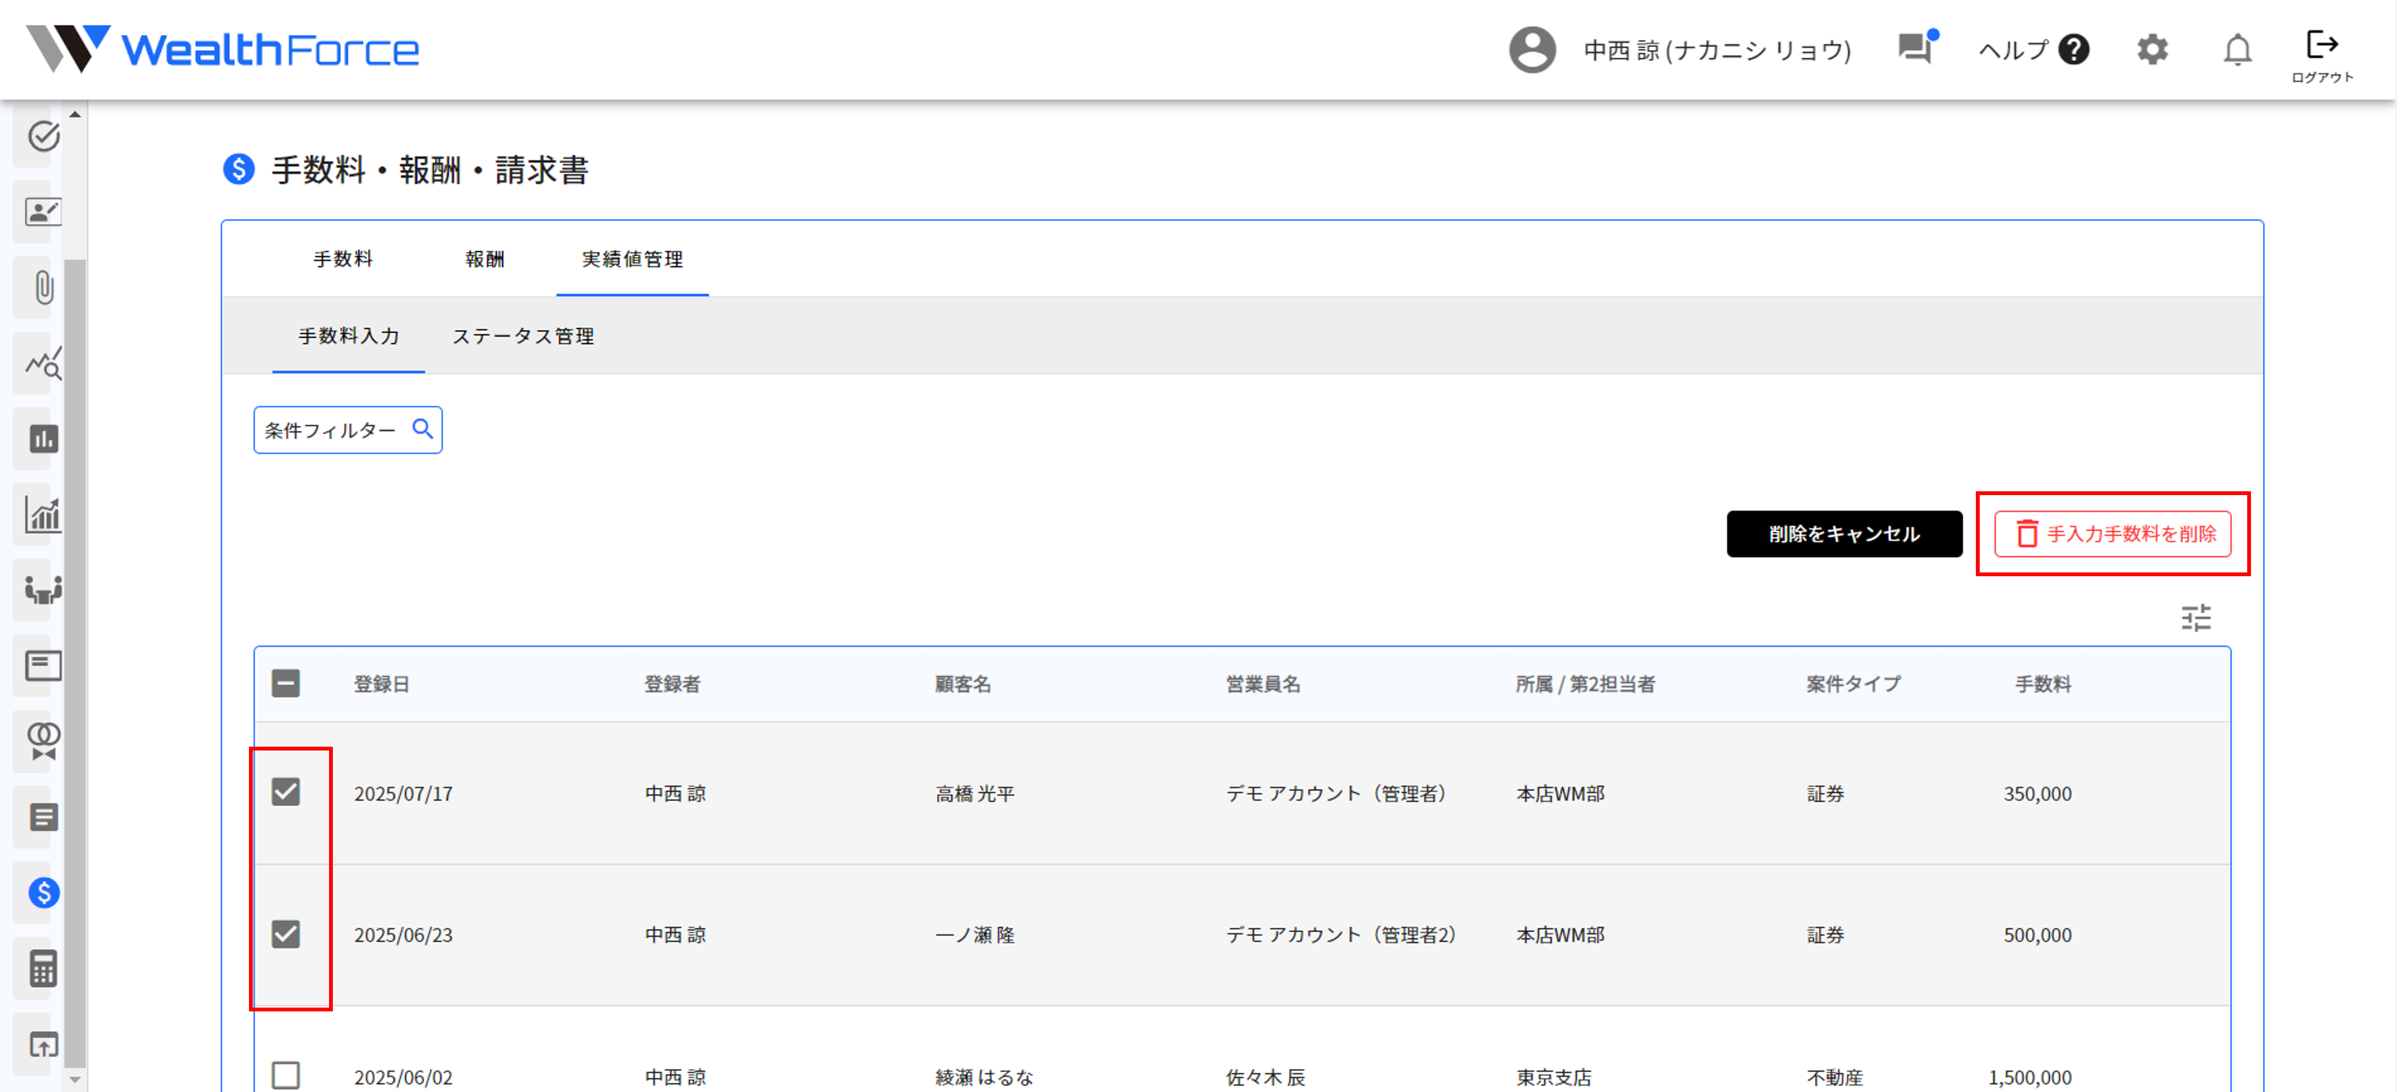
Task: Open the bar chart box sidebar icon
Action: pos(43,438)
